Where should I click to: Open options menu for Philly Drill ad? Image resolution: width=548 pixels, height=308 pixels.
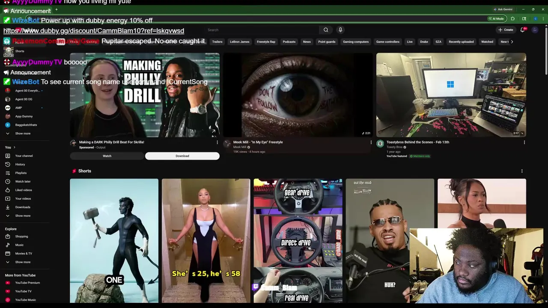click(x=217, y=142)
